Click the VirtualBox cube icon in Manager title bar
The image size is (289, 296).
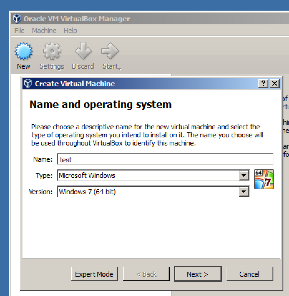(17, 19)
